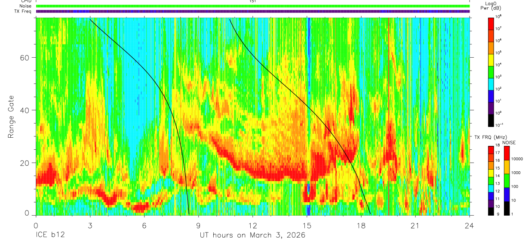Click the 10^3 label on the power color bar
Viewport: 528px width, 244px height.
click(x=499, y=76)
